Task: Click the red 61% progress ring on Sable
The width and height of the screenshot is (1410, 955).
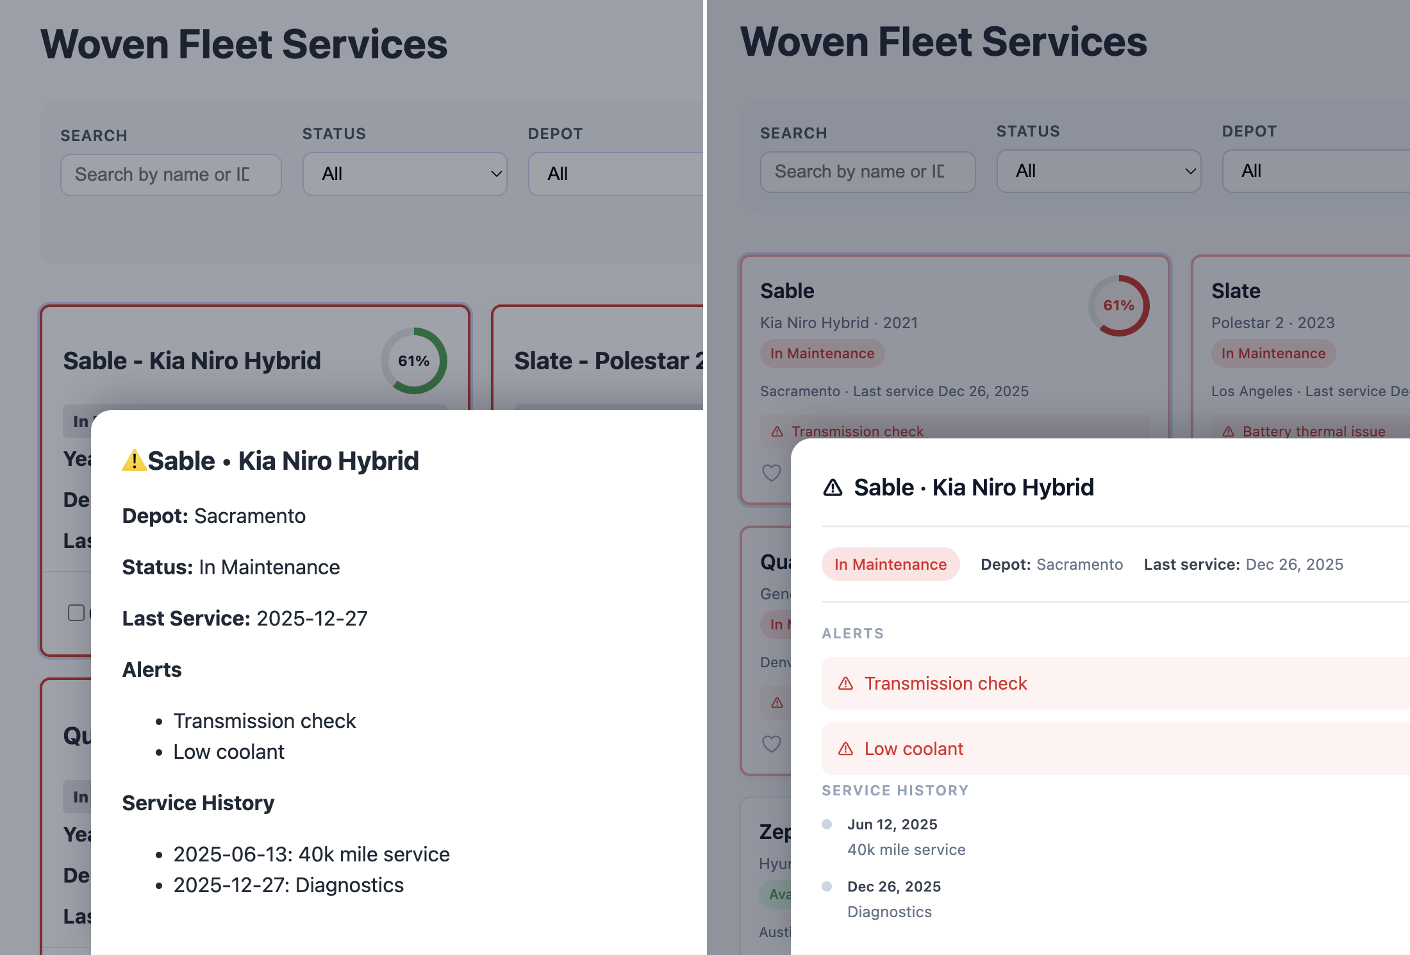Action: (x=1118, y=306)
